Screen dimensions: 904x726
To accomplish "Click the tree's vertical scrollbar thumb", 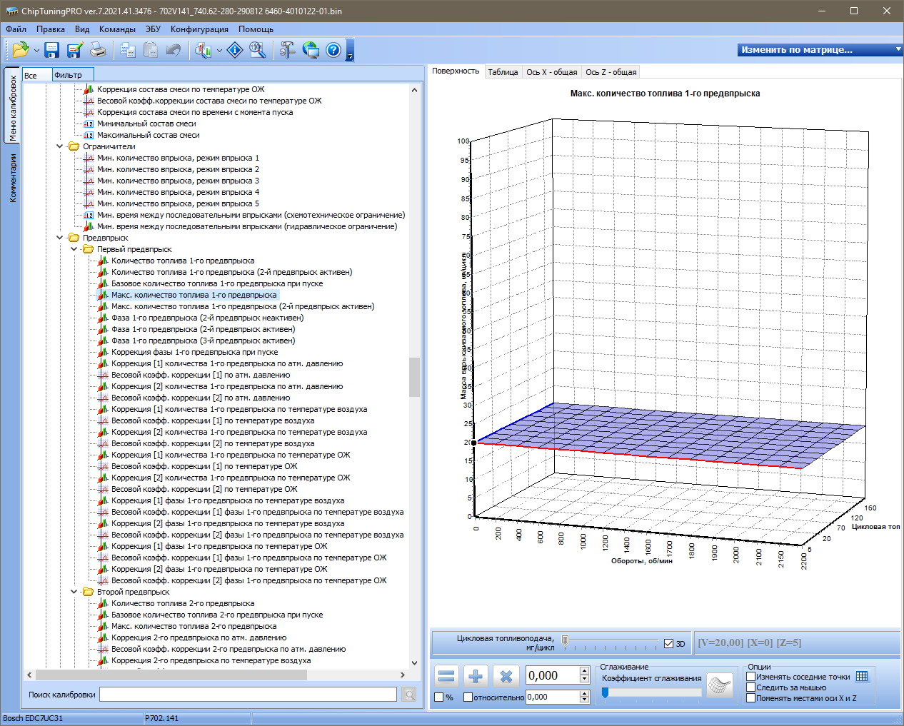I will pyautogui.click(x=414, y=377).
